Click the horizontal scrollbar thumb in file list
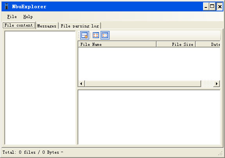Screen dimensions: 225x158 tap(143, 84)
